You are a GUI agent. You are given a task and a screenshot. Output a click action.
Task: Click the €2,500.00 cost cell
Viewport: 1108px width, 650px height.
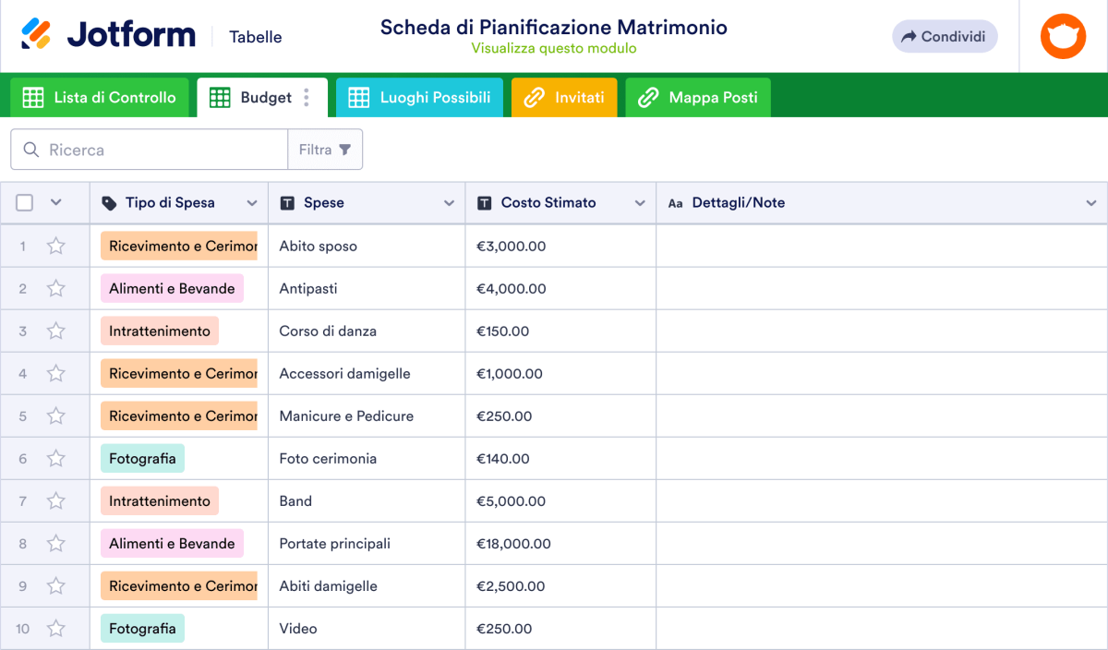click(x=560, y=585)
